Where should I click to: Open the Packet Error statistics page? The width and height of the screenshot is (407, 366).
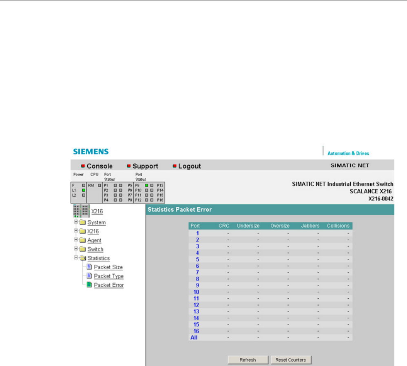109,285
